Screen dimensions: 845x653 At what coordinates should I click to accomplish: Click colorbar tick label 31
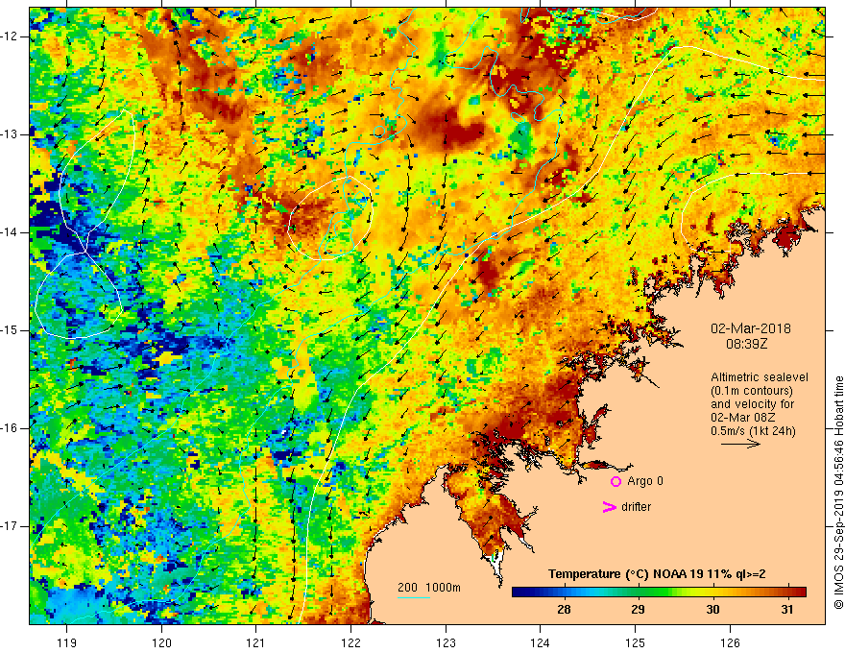pyautogui.click(x=787, y=610)
